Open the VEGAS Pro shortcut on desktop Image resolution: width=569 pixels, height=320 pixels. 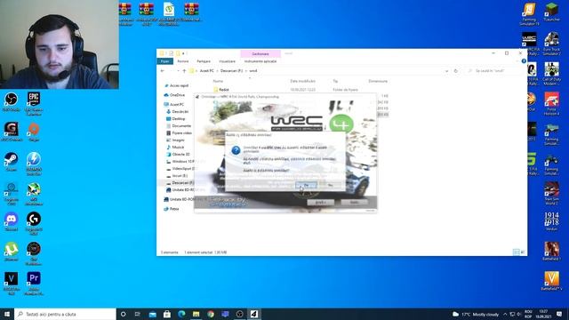[x=12, y=284]
